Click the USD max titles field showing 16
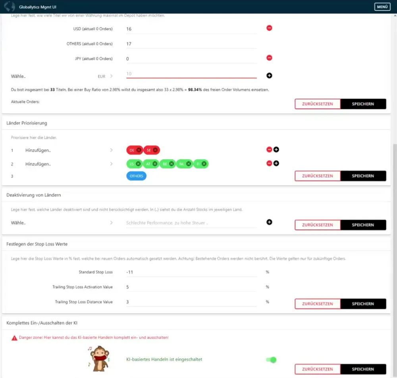Viewport: 397px width, 378px height. click(x=191, y=29)
